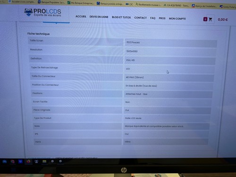Open Firefox from the taskbar

[x=28, y=161]
